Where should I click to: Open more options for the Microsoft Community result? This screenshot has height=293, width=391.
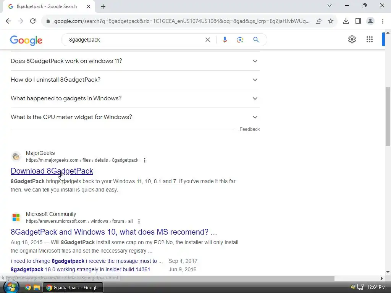[139, 221]
